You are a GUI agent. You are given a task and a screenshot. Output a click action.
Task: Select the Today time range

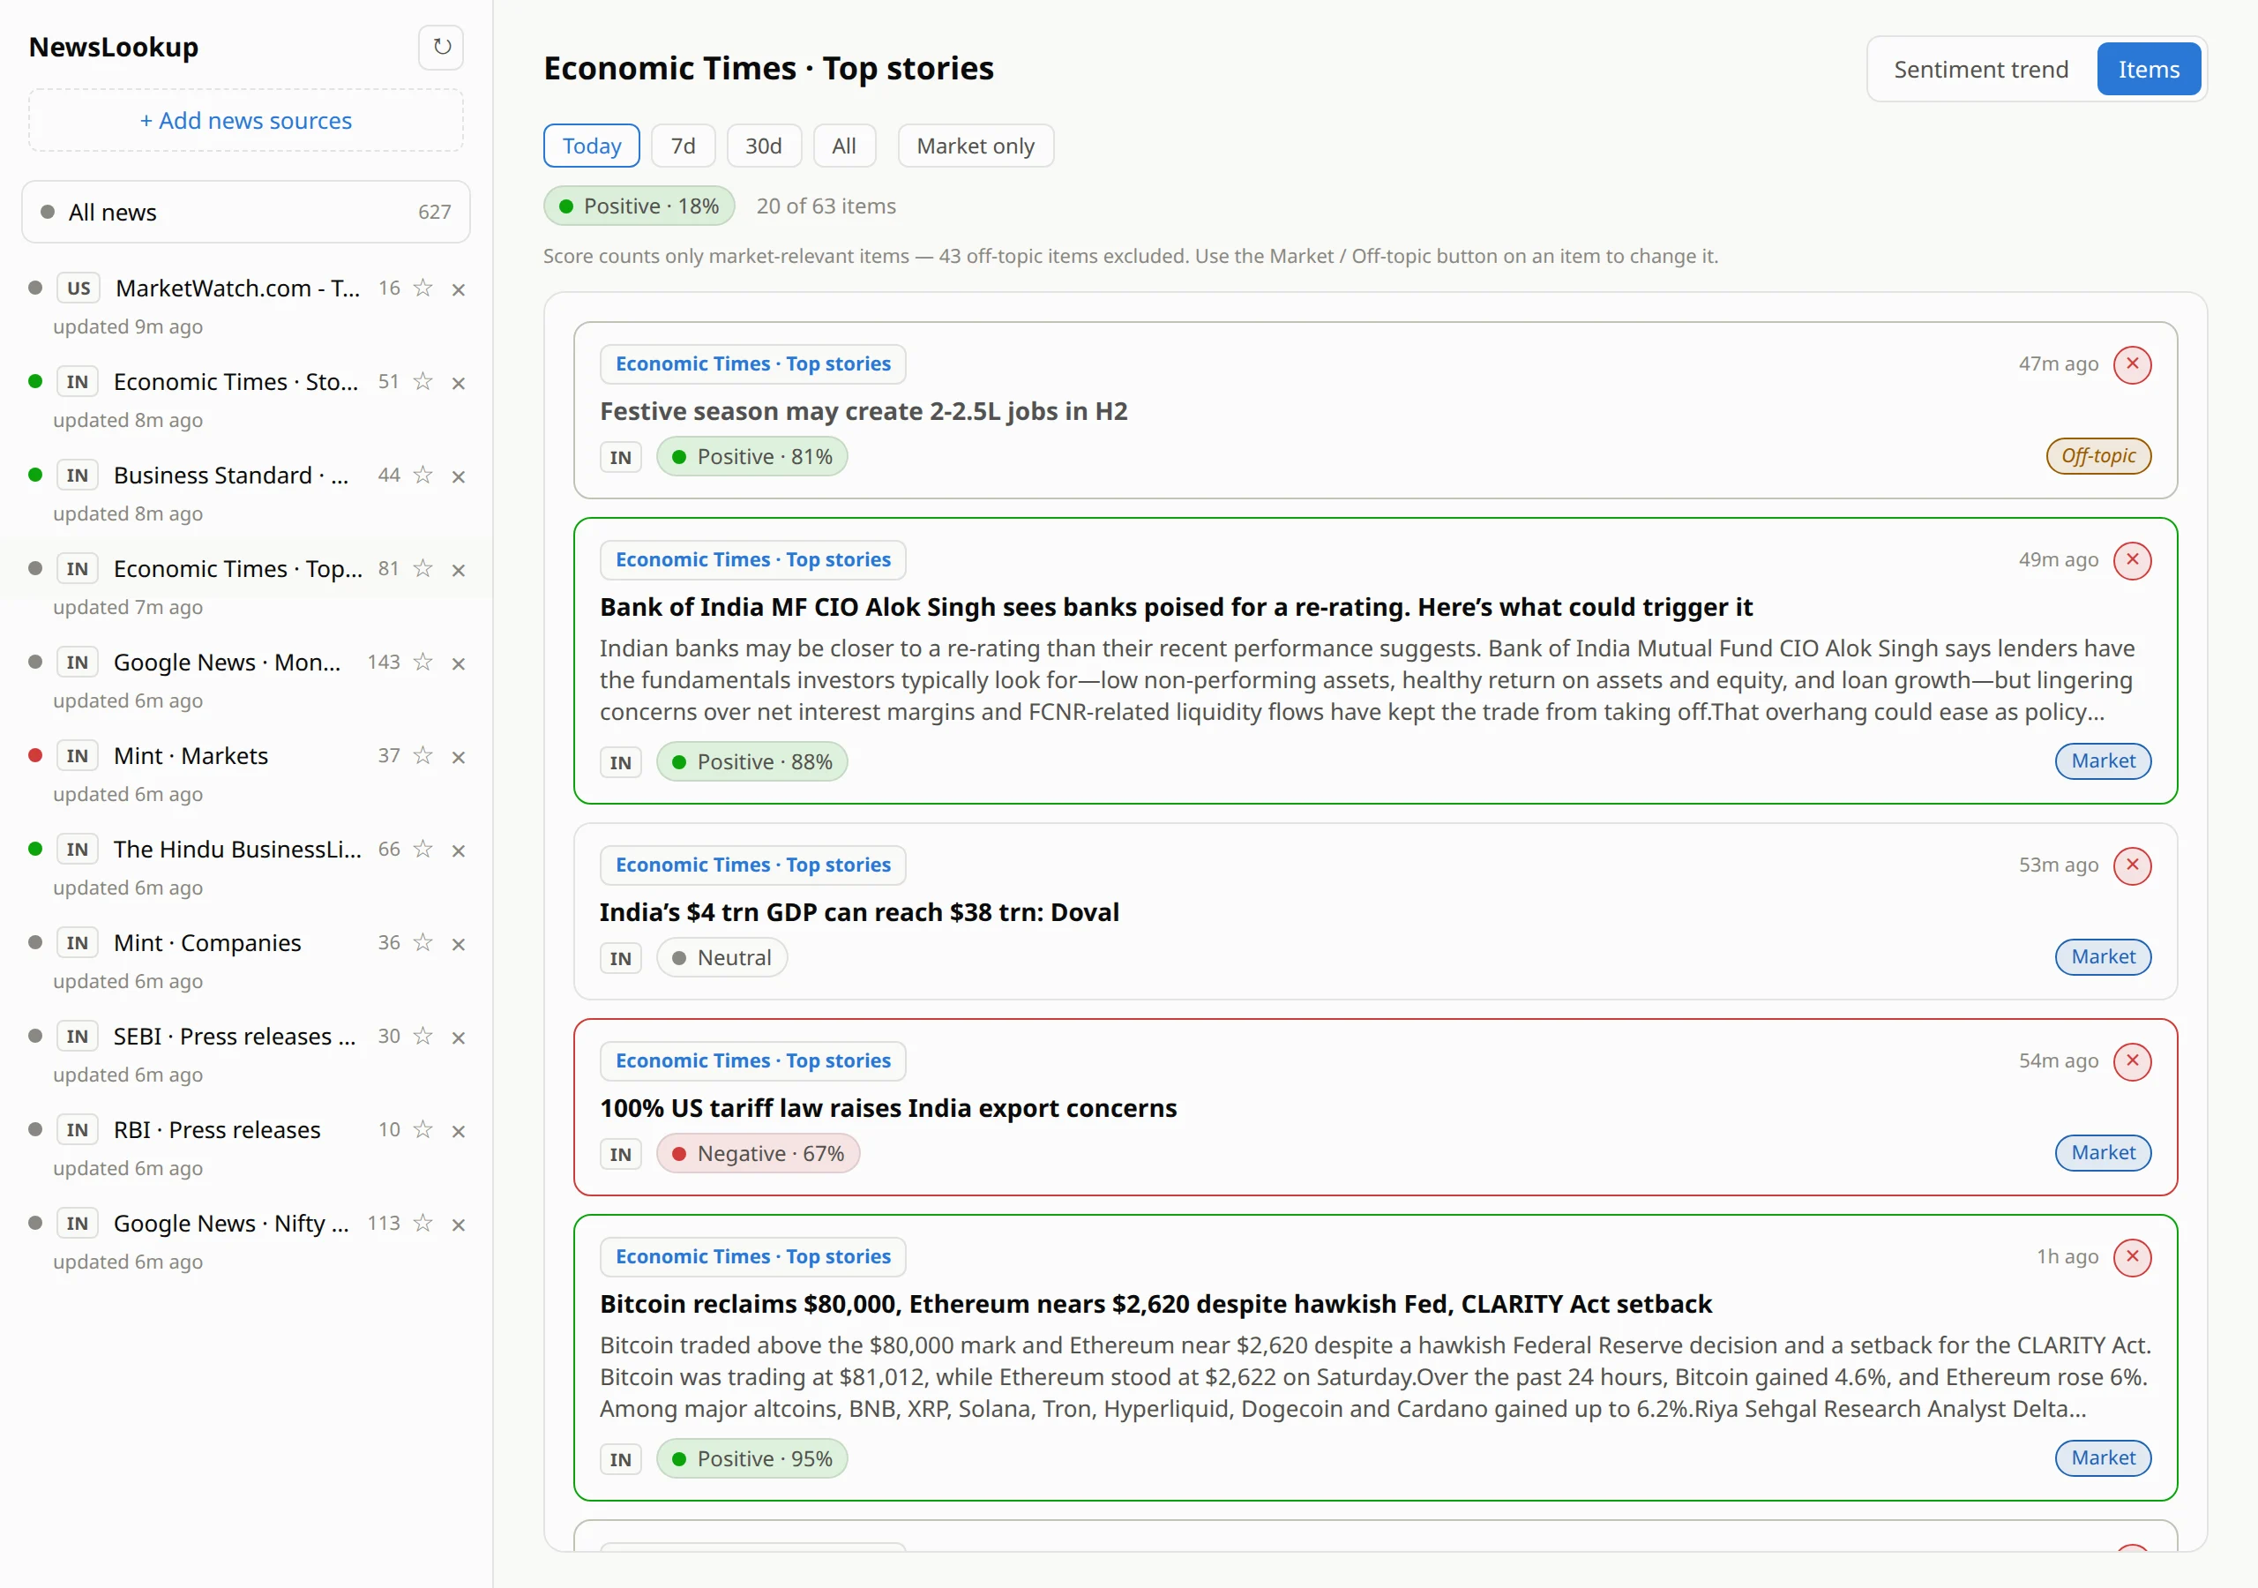[x=591, y=146]
